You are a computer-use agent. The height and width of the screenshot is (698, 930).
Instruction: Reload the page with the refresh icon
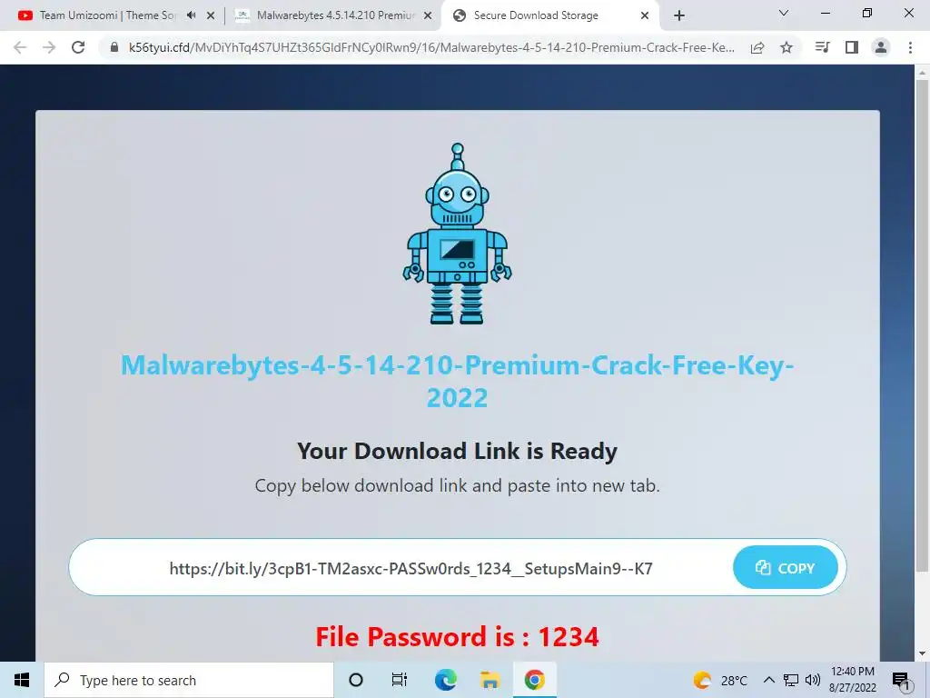click(78, 47)
